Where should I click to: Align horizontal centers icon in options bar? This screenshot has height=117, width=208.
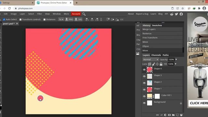tap(92, 19)
